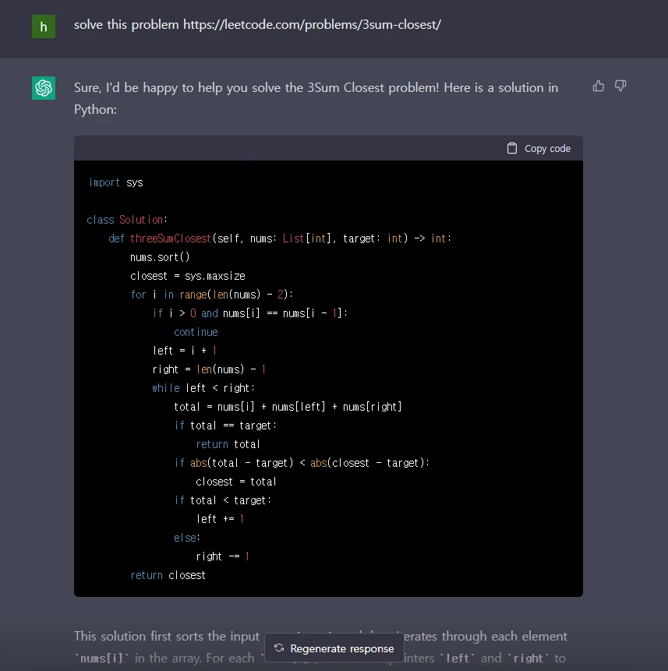Click the thumbs up icon

599,86
